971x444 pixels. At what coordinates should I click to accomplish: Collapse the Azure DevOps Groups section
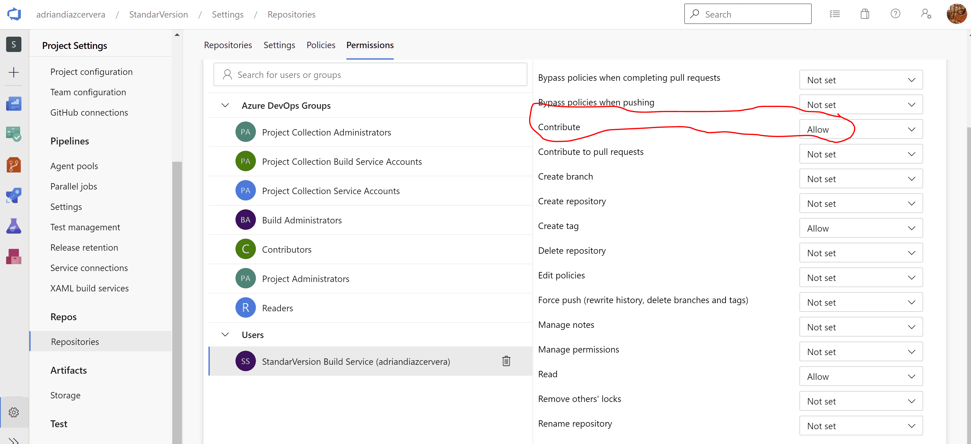click(225, 105)
